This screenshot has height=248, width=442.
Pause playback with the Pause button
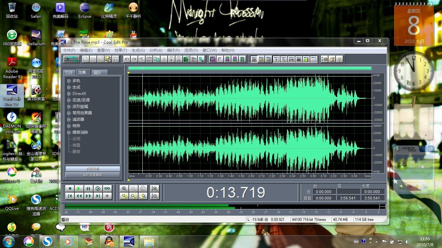88,188
